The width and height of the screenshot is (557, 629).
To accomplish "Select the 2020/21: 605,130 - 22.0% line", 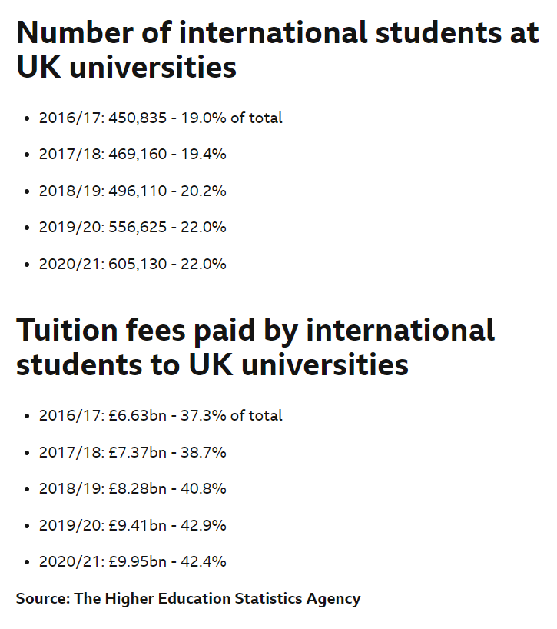I will click(x=133, y=264).
